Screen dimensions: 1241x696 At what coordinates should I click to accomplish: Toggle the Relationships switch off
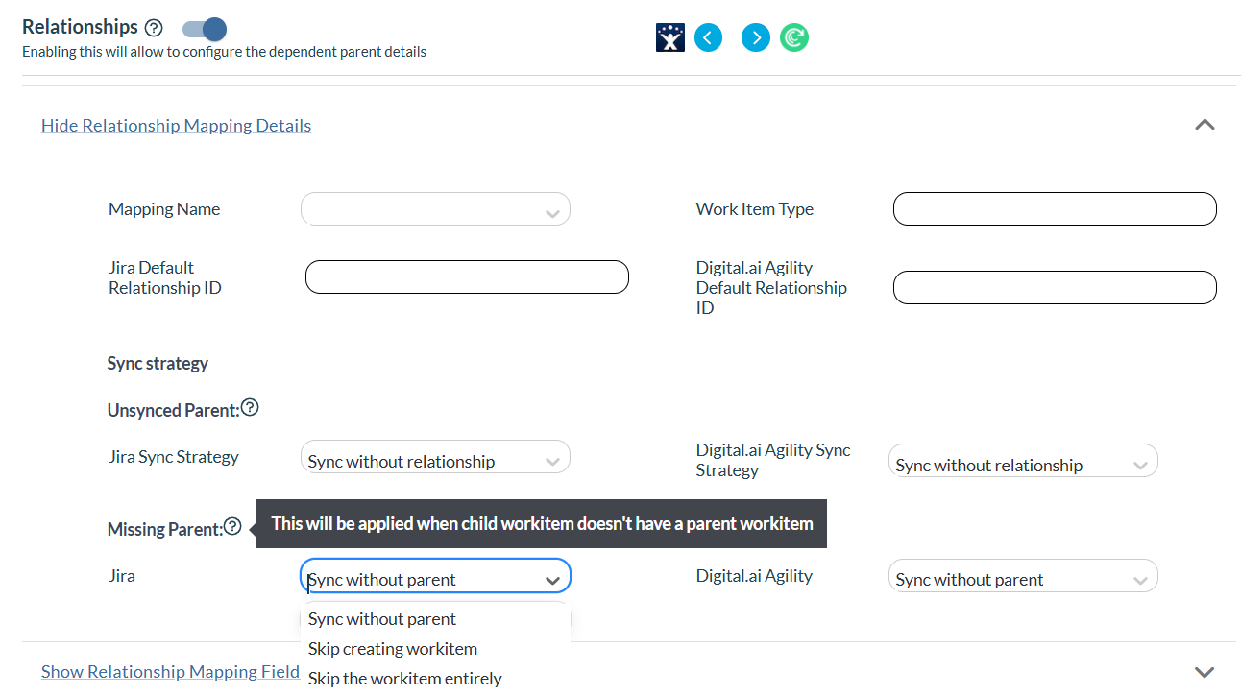point(205,29)
